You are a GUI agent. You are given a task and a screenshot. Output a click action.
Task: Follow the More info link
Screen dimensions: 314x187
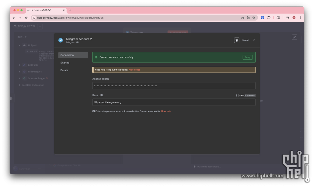166,111
